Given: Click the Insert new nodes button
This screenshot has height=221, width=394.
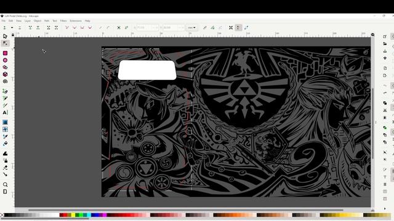Looking at the screenshot, I should (x=4, y=28).
